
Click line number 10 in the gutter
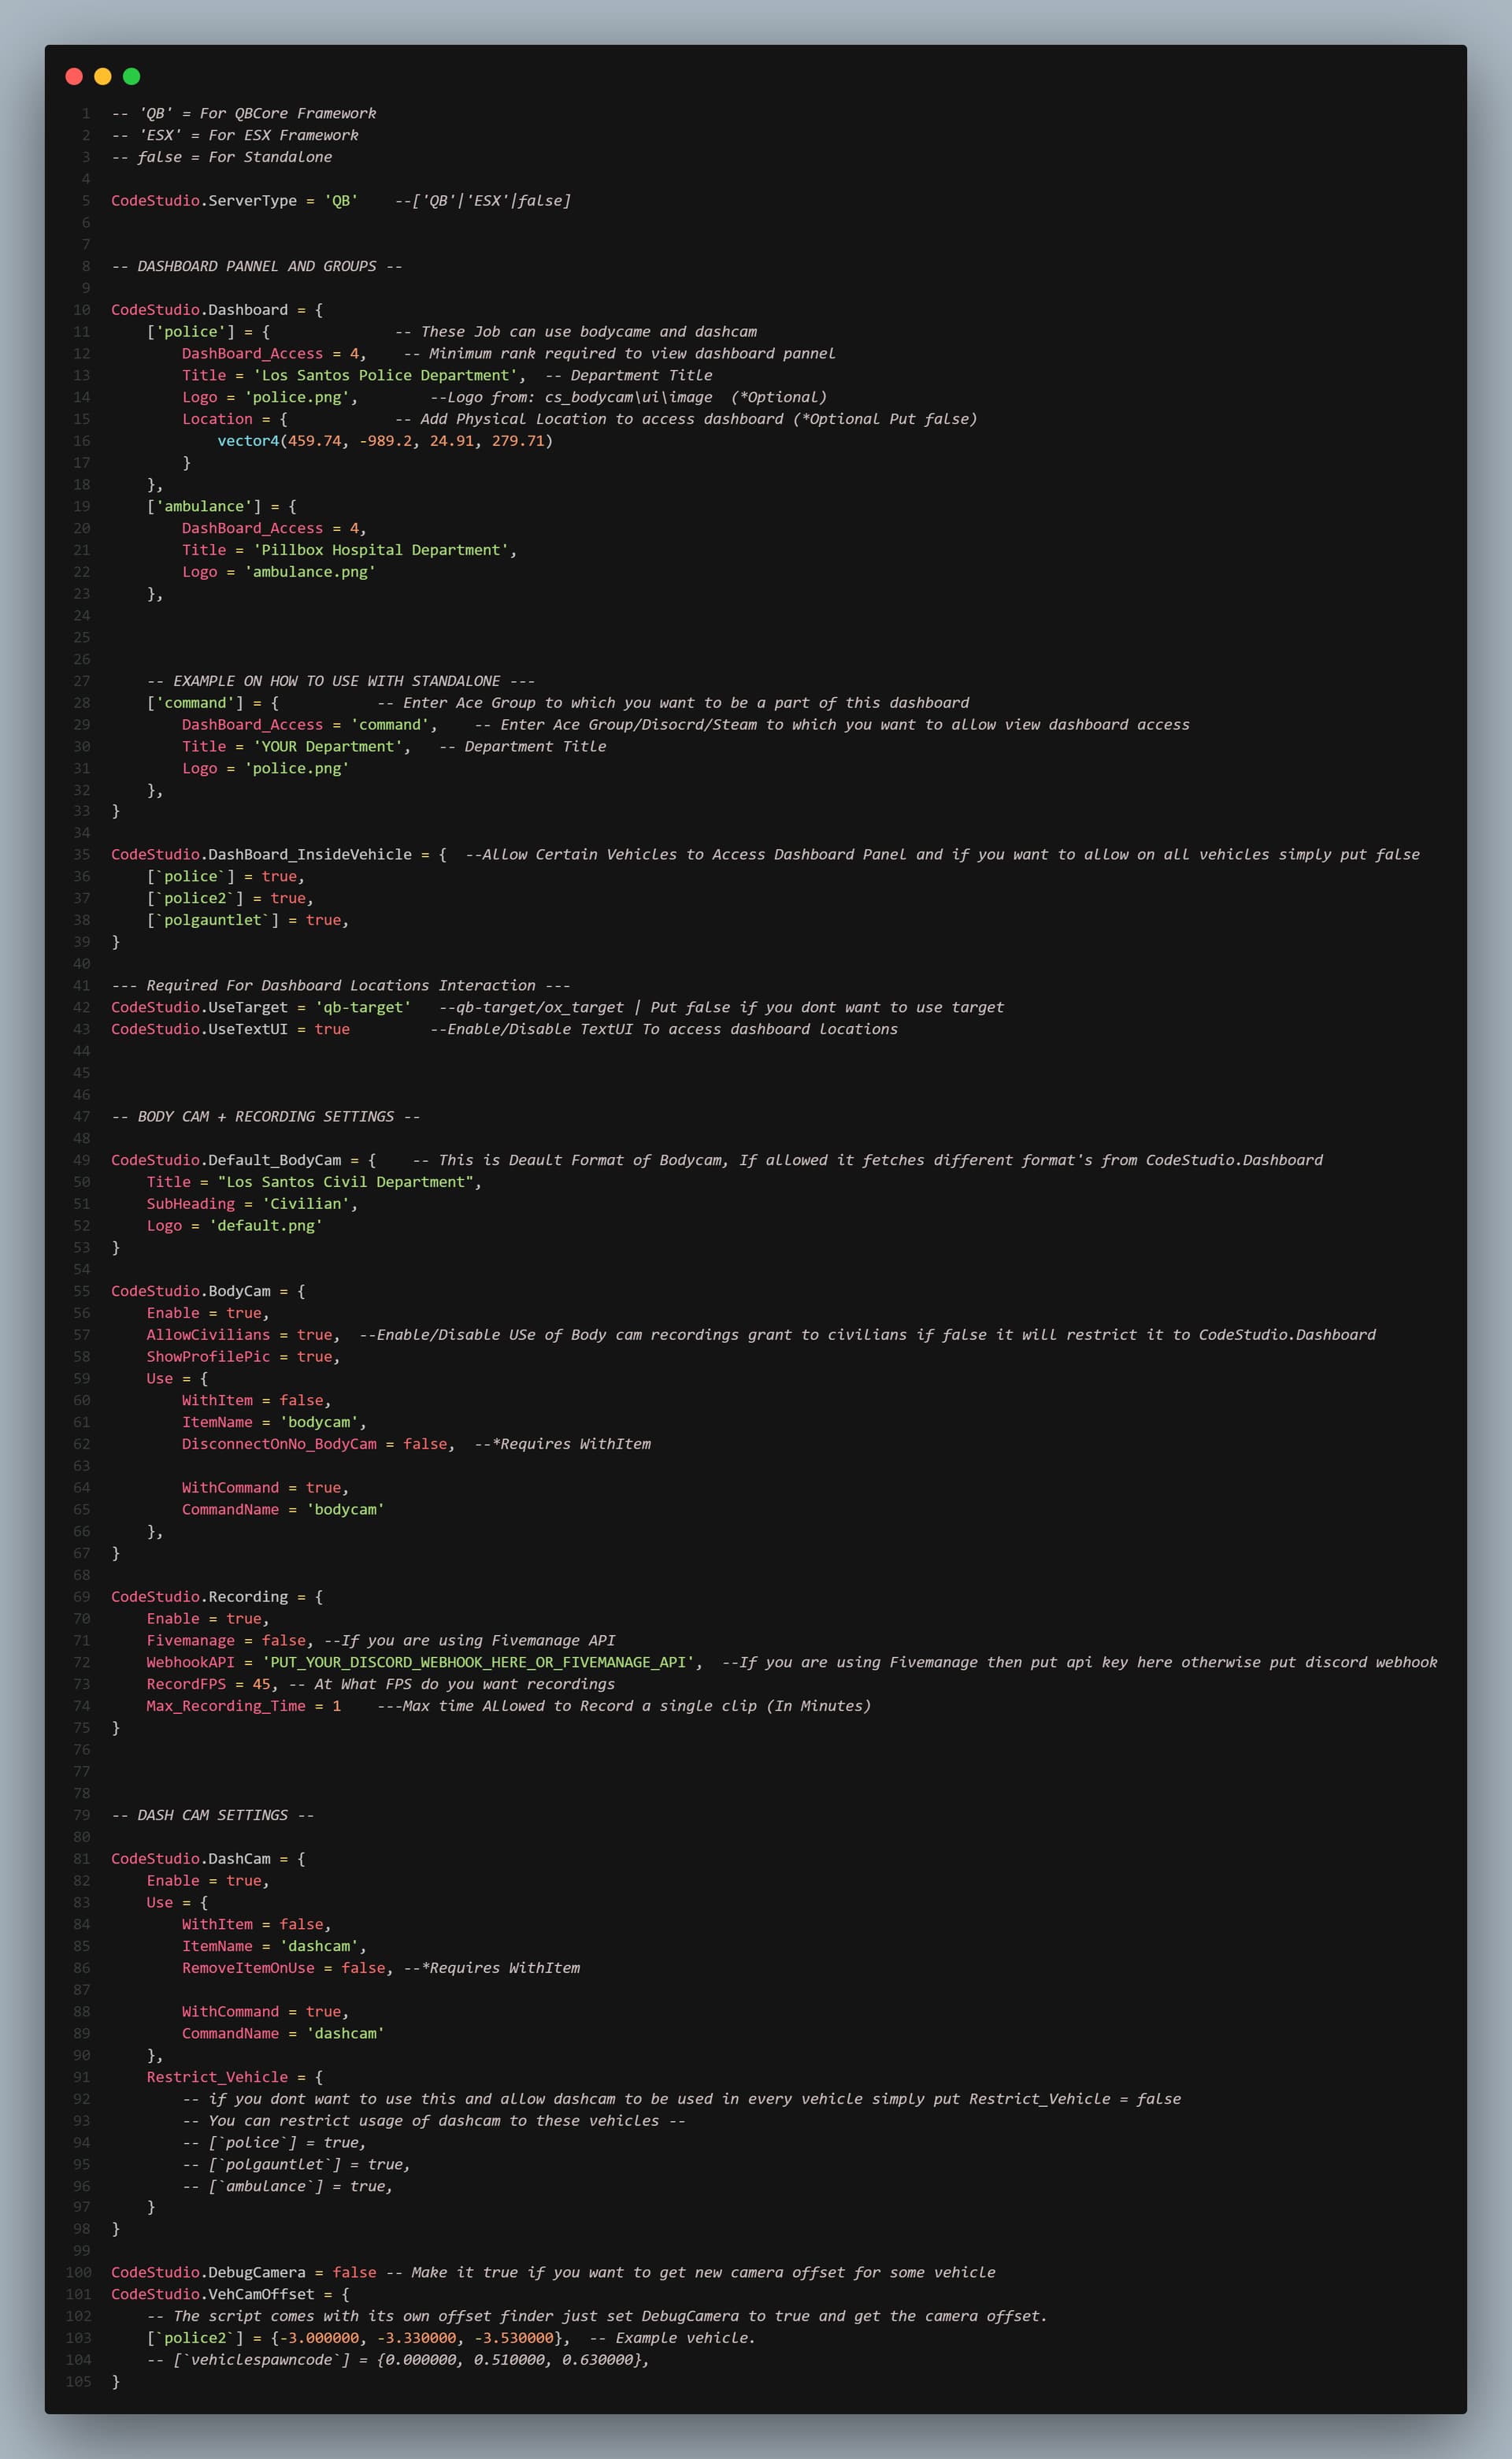pyautogui.click(x=82, y=310)
